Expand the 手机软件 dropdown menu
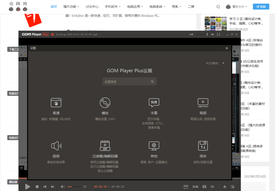 pos(113,7)
